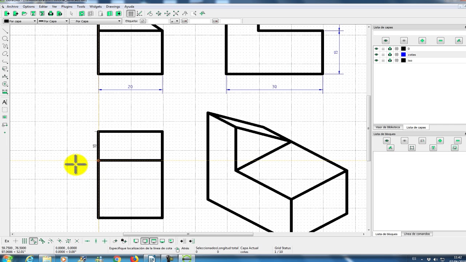Open the Editar menu
Image resolution: width=466 pixels, height=262 pixels.
(43, 7)
